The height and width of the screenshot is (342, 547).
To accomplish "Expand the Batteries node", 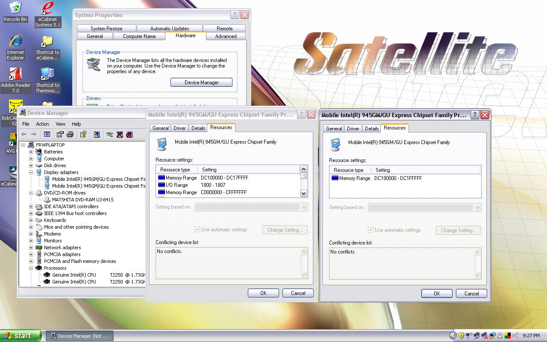I will [31, 152].
